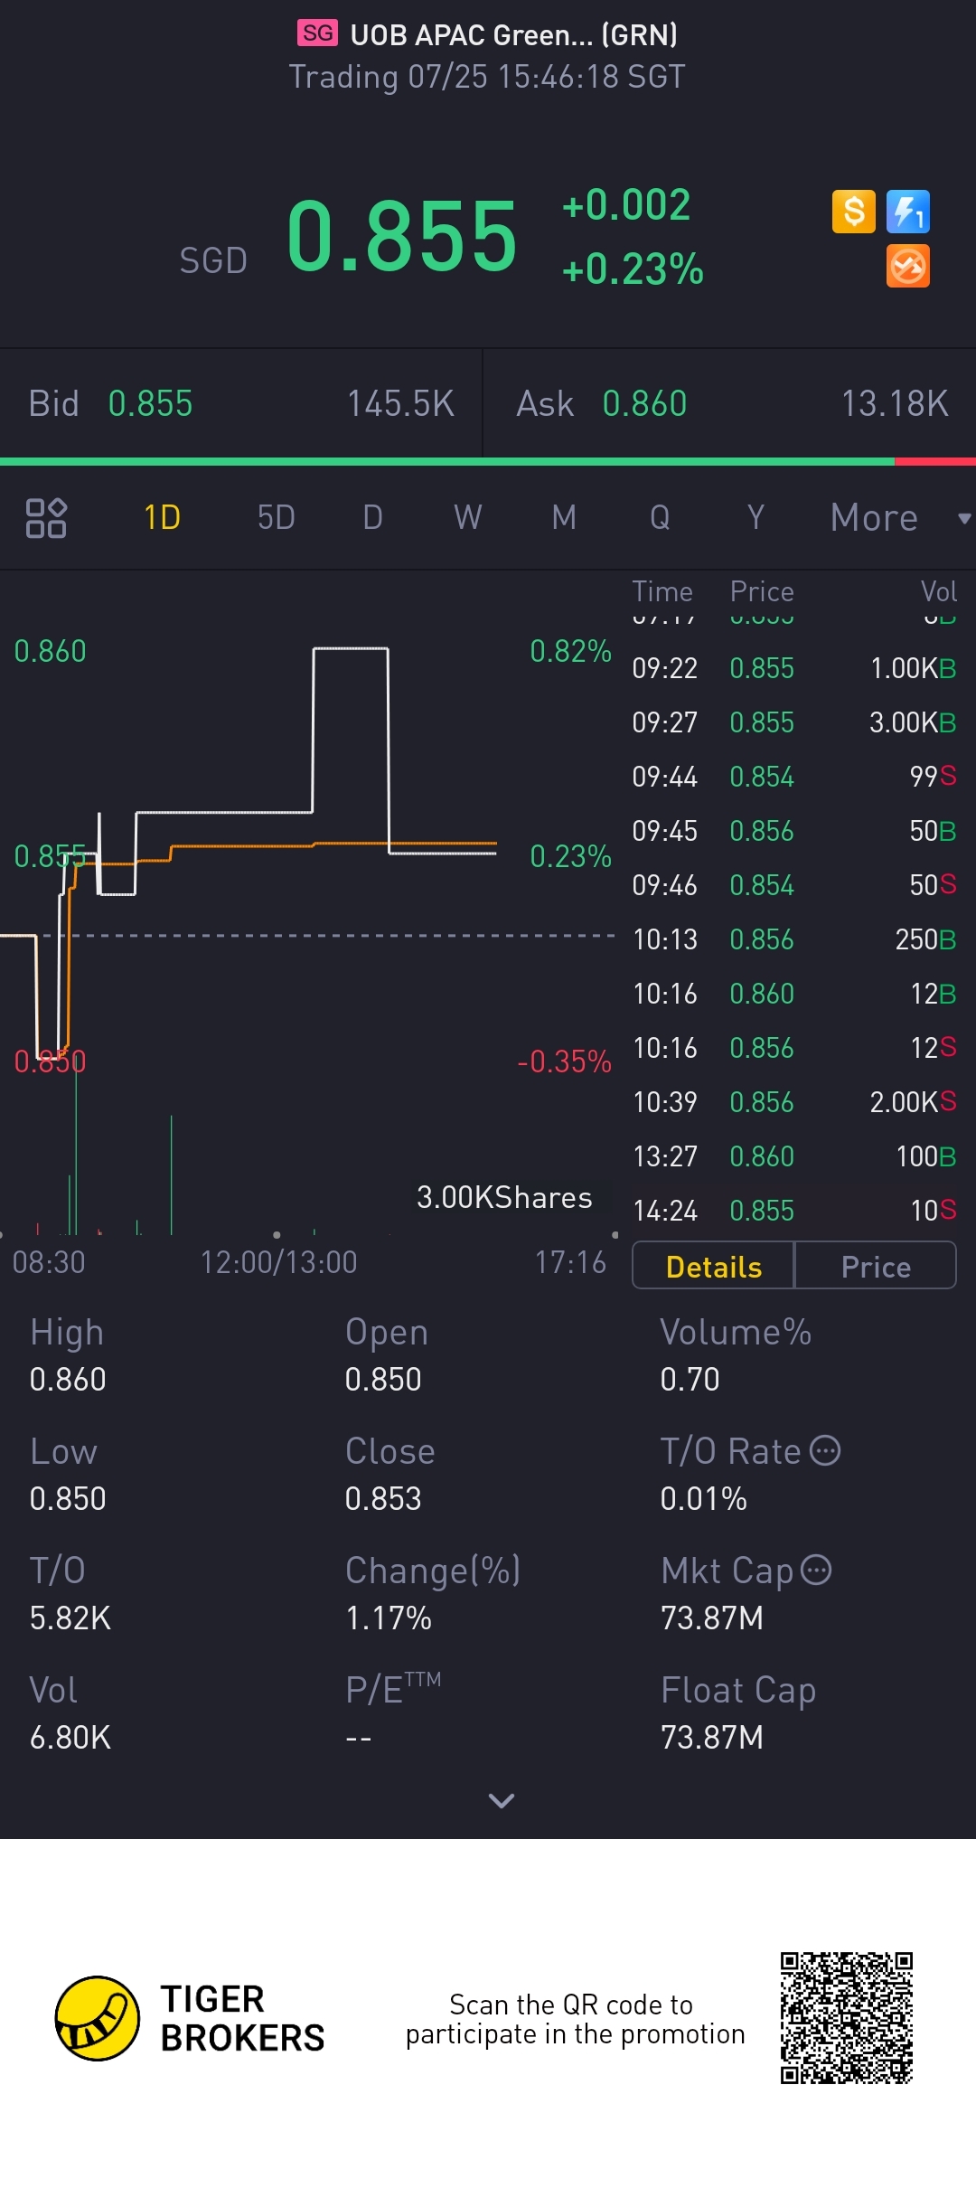Tap the Float Cap stat label
The height and width of the screenshot is (2198, 976).
[x=738, y=1690]
